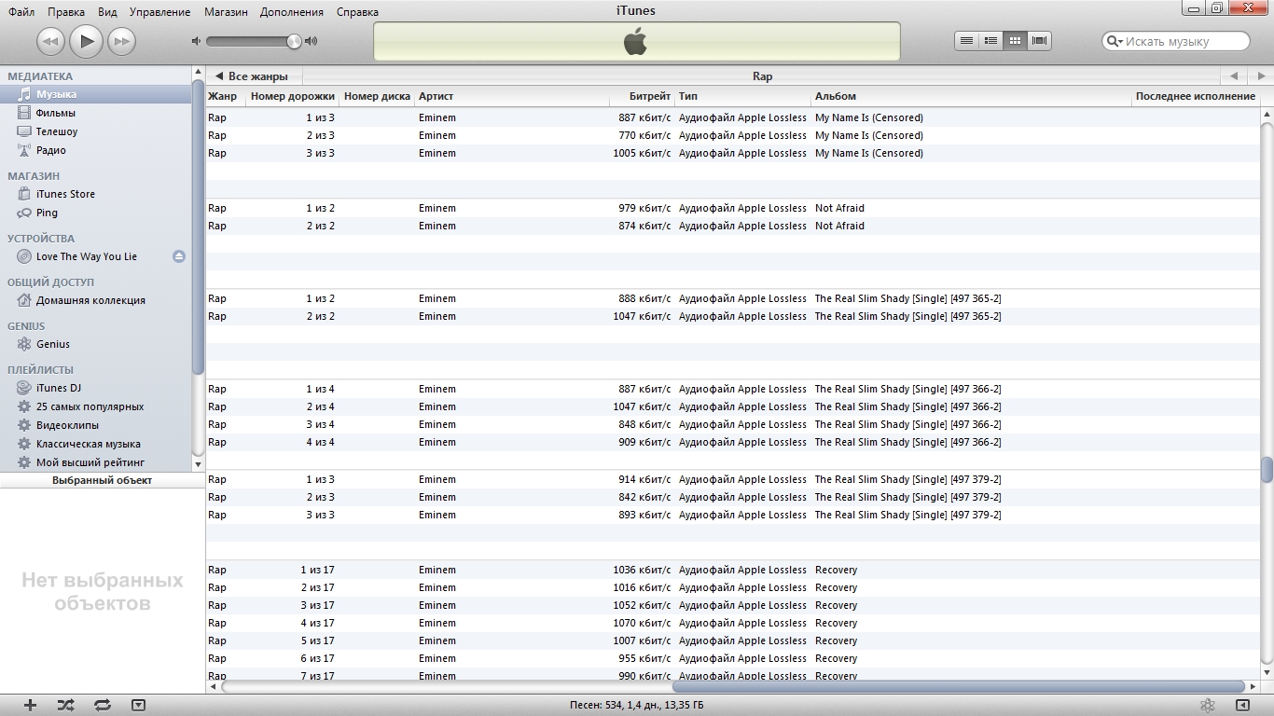The width and height of the screenshot is (1274, 716).
Task: Click the Выбранный объект panel header
Action: coord(103,480)
